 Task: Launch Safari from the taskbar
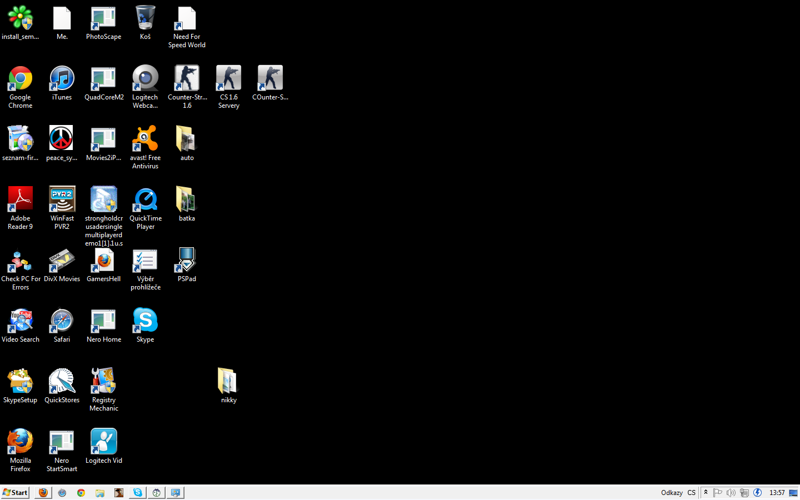[x=62, y=492]
